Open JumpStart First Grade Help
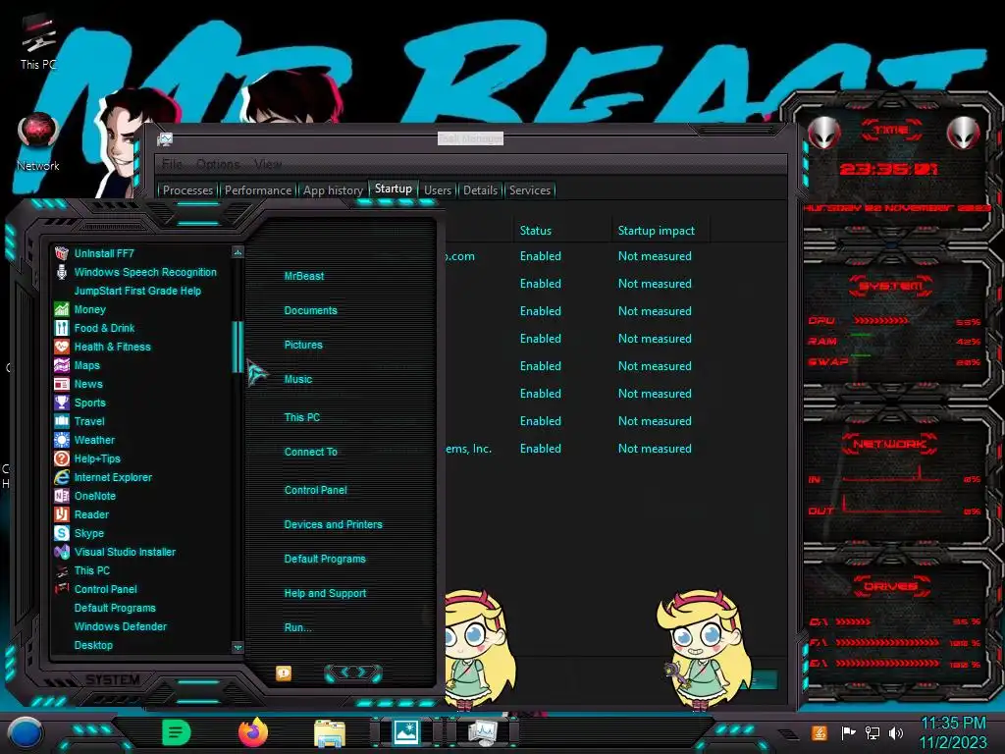1005x754 pixels. [x=137, y=291]
